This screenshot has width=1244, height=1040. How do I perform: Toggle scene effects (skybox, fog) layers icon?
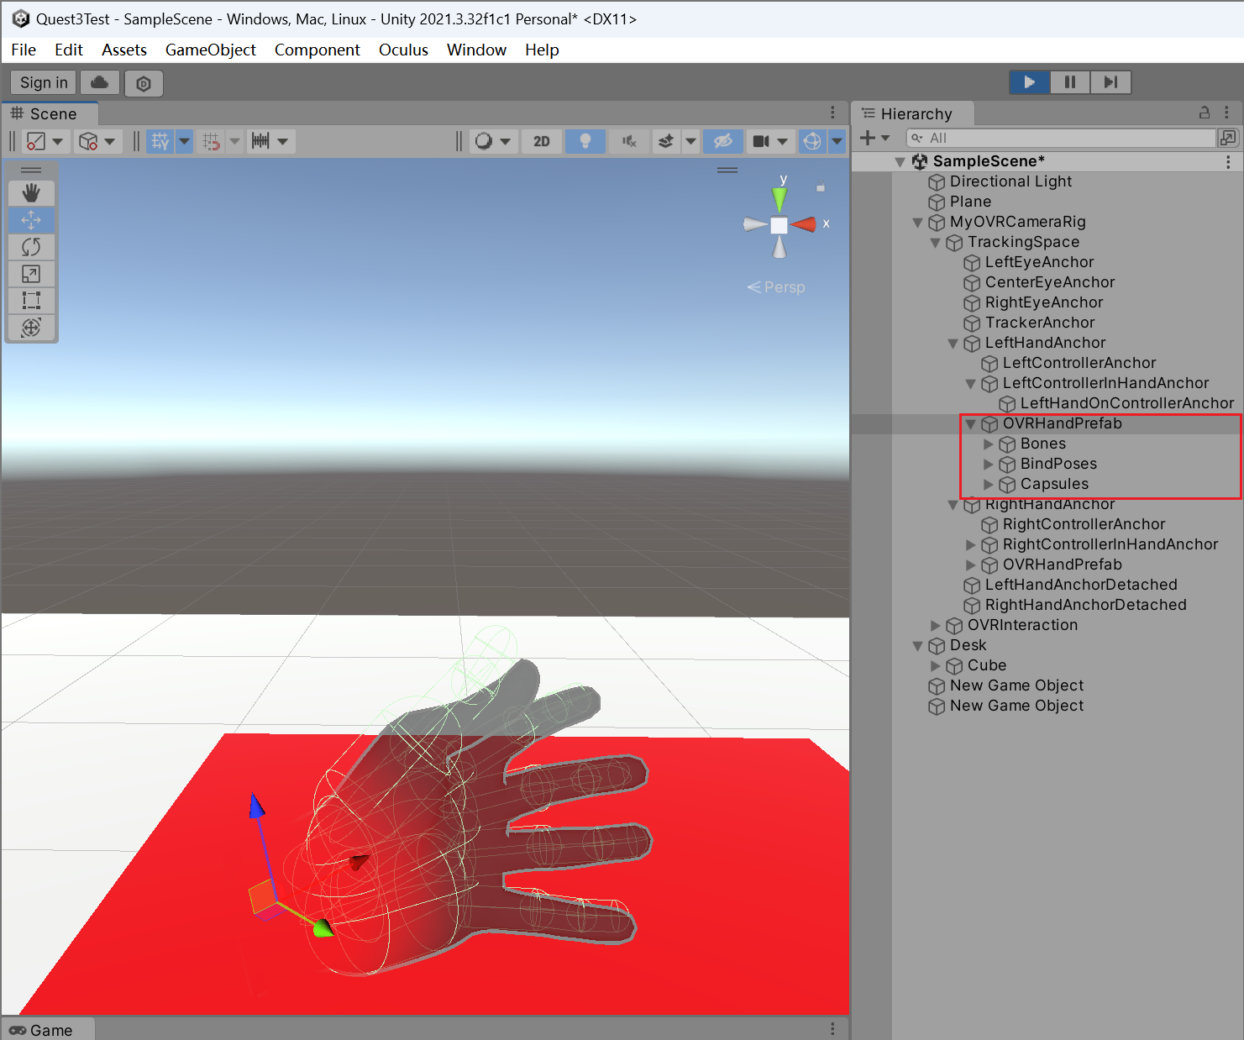tap(666, 141)
